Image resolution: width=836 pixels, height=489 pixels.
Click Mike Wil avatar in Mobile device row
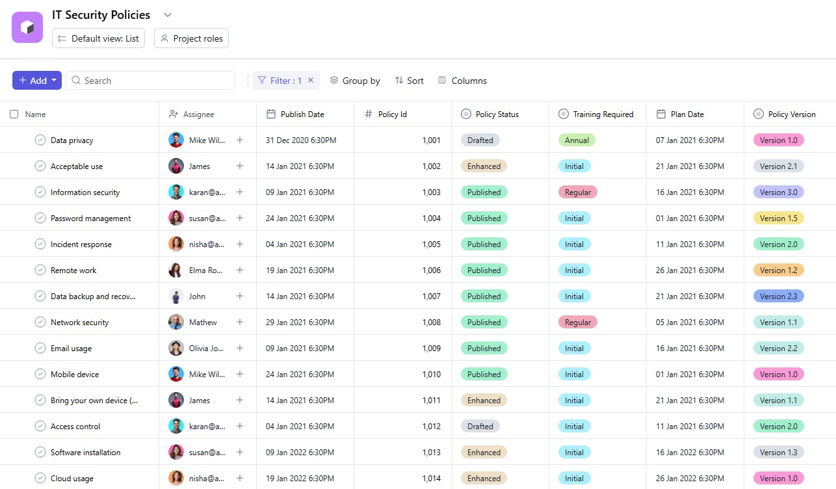pyautogui.click(x=176, y=374)
